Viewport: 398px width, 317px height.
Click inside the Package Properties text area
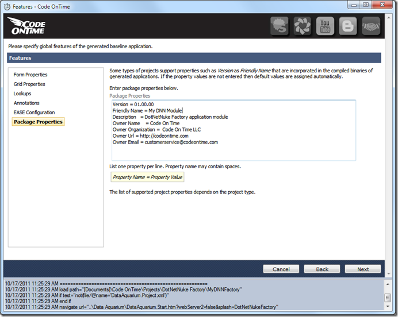234,130
